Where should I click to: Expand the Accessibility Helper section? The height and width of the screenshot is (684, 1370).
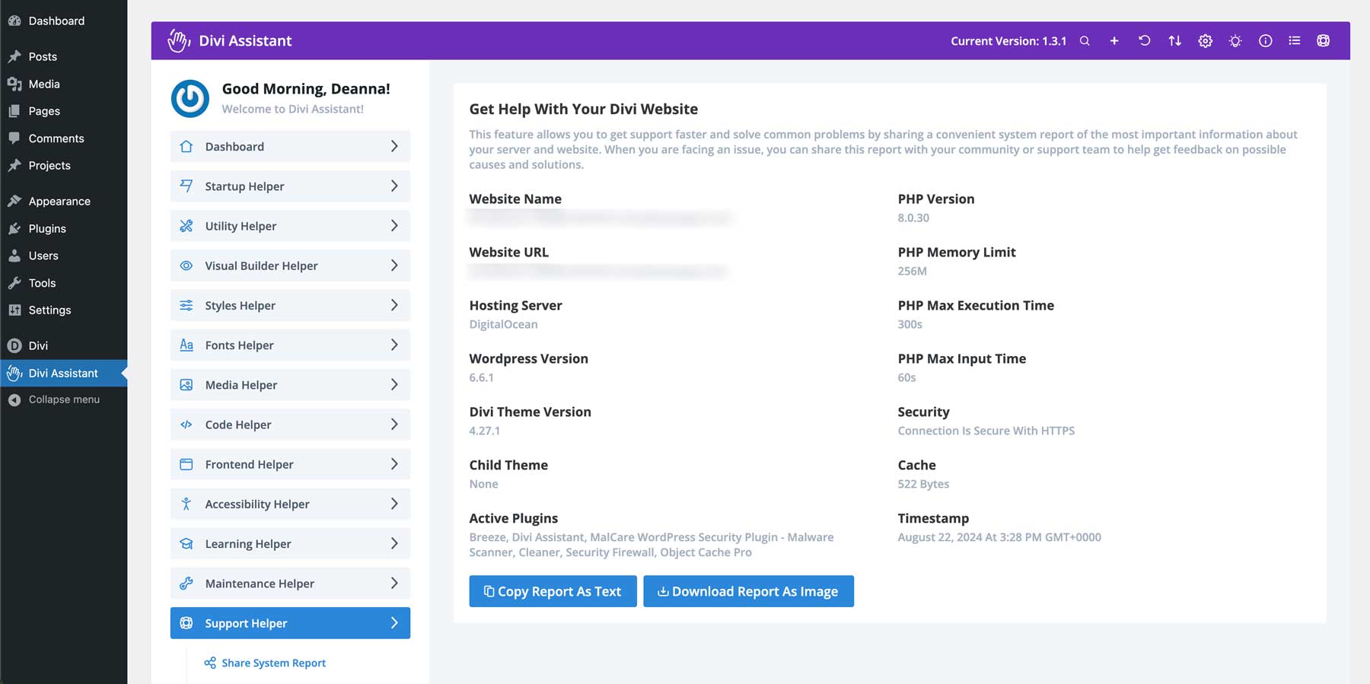[290, 504]
